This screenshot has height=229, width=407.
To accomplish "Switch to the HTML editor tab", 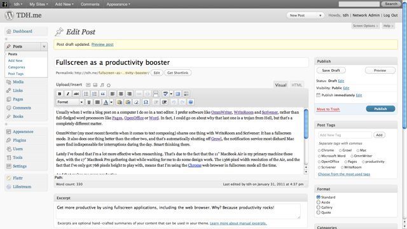I will pos(296,85).
